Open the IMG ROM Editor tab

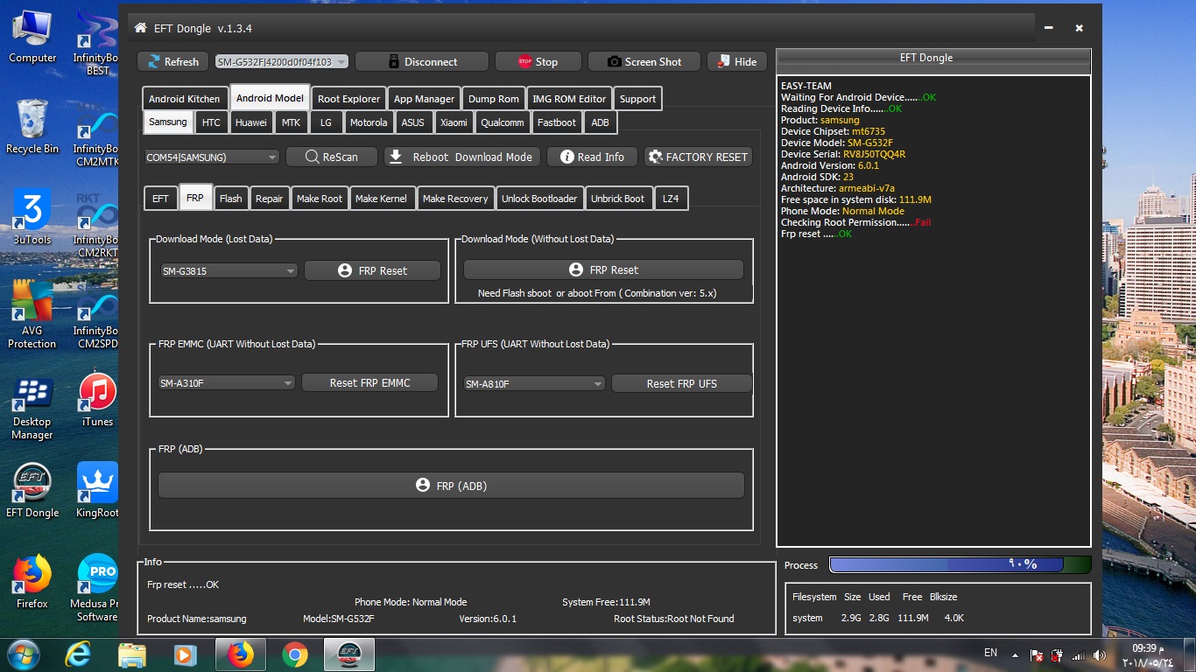click(x=569, y=99)
